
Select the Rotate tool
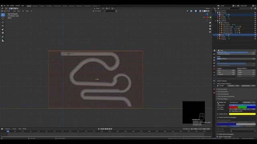pos(3,26)
